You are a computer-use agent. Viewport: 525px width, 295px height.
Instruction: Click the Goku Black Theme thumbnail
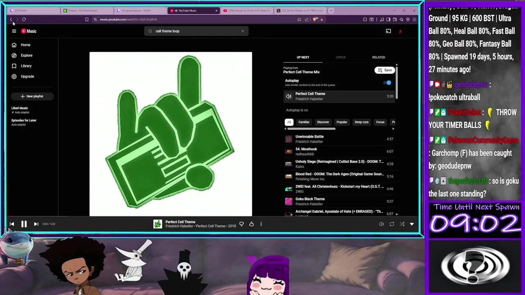coord(289,202)
